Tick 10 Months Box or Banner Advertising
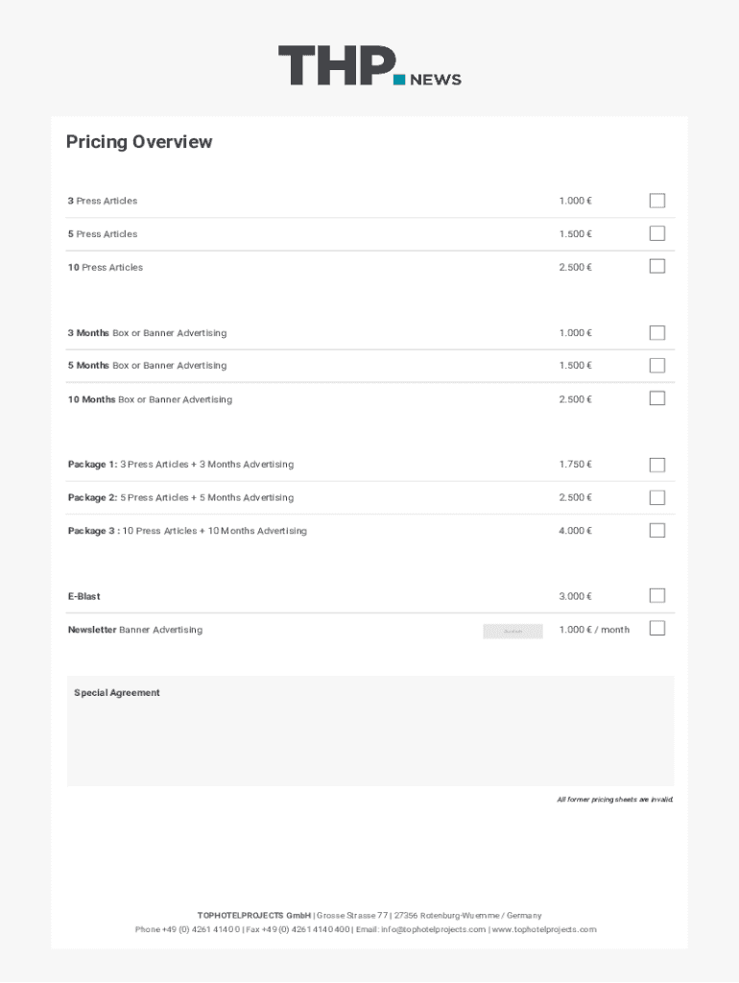739x983 pixels. tap(657, 398)
